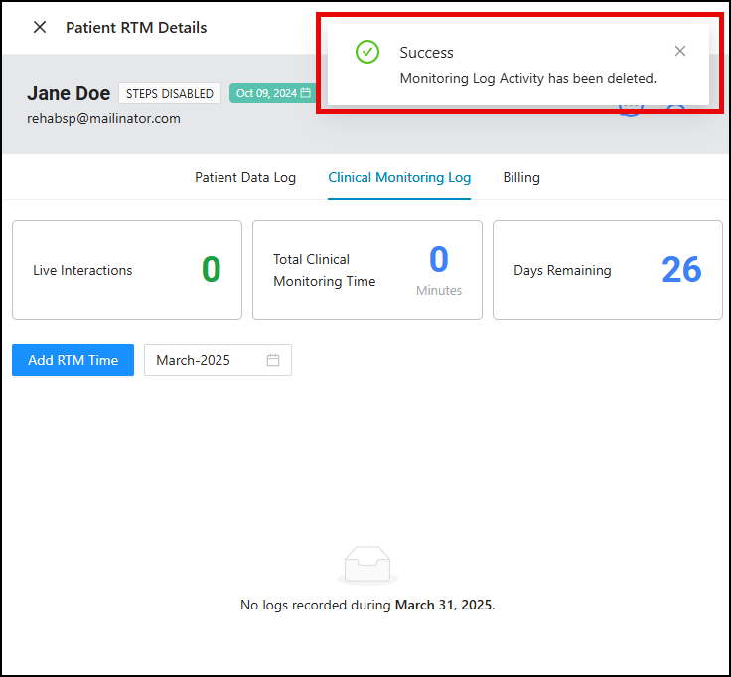Open the Billing tab

point(521,177)
